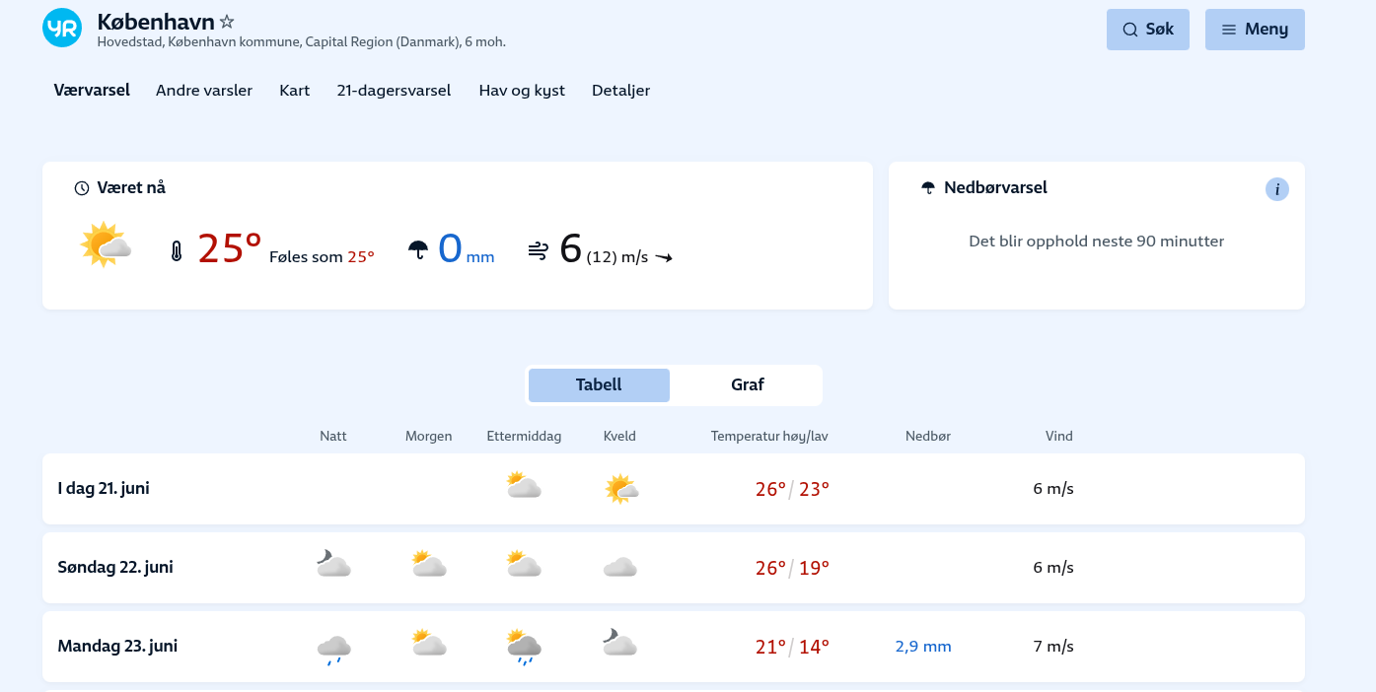Click Mandag Kveld moon-cloud icon
This screenshot has height=692, width=1376.
619,643
